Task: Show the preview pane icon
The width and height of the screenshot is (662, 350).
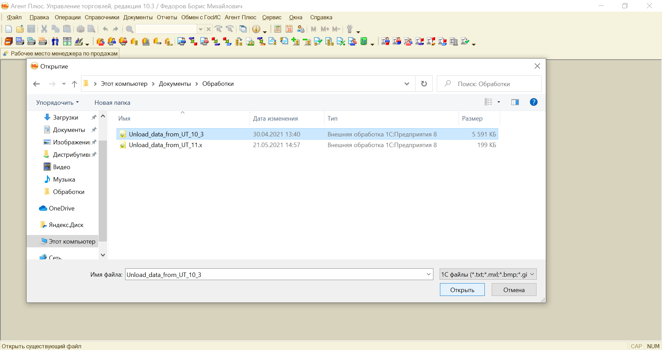Action: click(x=515, y=102)
